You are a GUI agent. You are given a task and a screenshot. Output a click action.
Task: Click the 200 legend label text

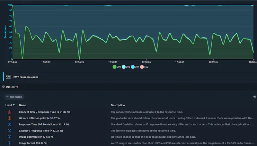click(x=119, y=67)
